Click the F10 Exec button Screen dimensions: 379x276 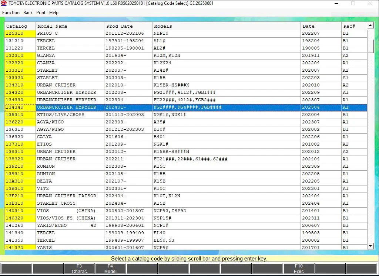[x=299, y=269]
